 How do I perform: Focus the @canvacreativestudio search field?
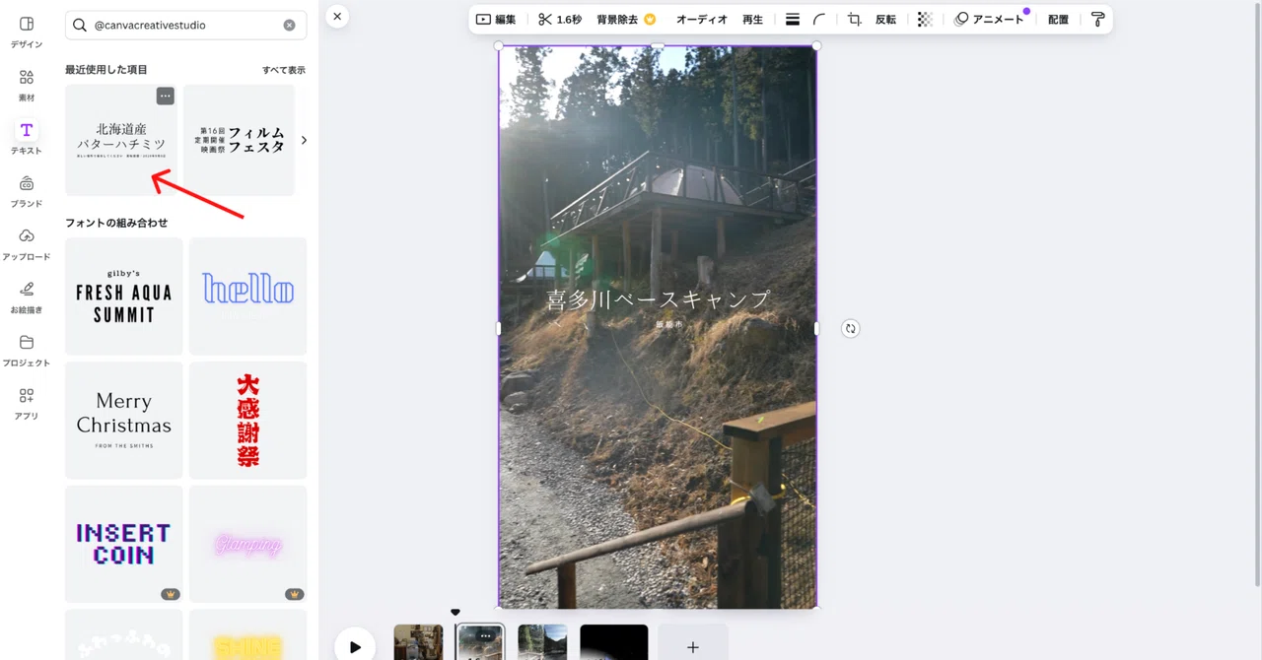pos(185,25)
